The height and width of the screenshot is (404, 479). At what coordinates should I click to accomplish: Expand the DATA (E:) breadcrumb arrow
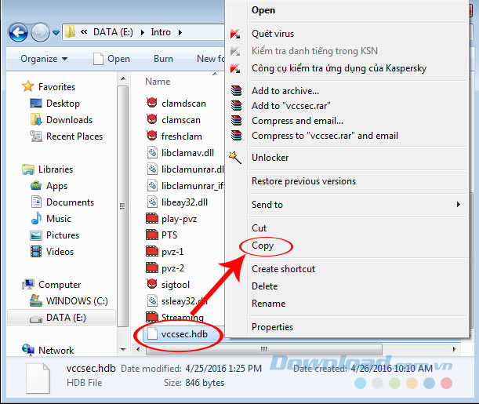(x=143, y=32)
